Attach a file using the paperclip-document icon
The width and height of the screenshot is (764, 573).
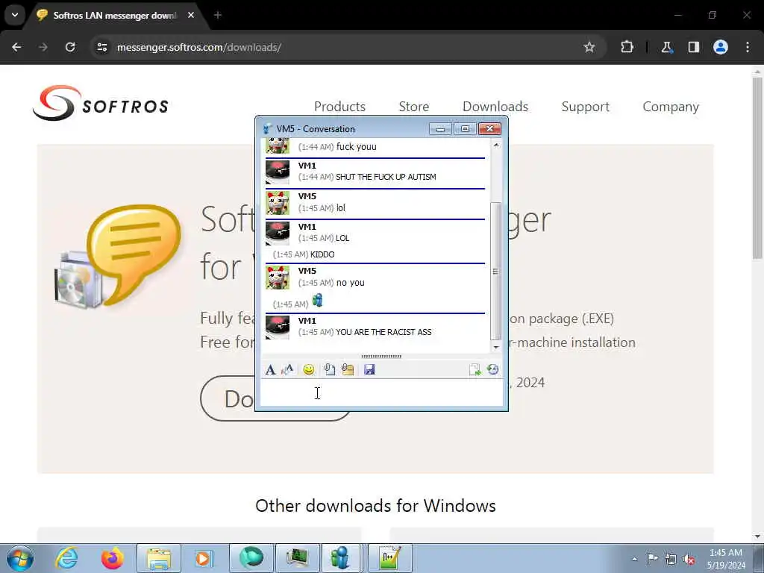pos(329,370)
